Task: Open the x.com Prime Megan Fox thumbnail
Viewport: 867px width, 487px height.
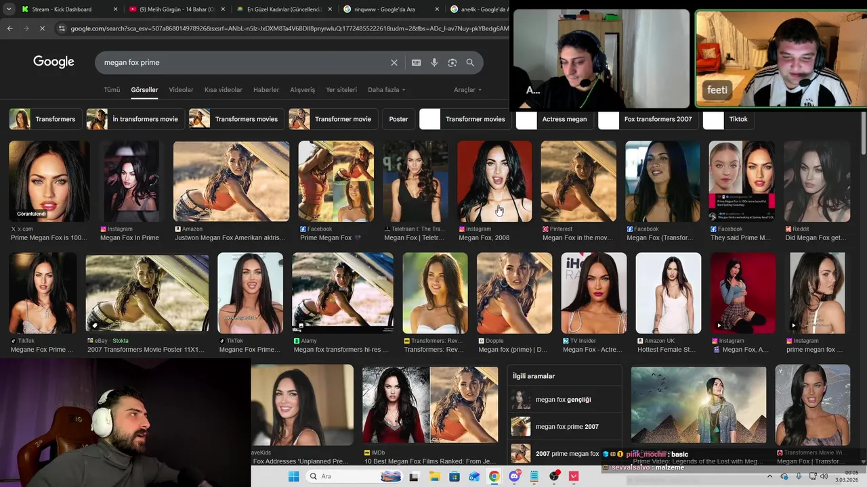Action: 49,181
